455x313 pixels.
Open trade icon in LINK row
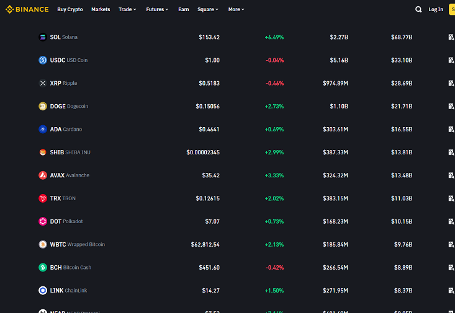[x=451, y=291]
